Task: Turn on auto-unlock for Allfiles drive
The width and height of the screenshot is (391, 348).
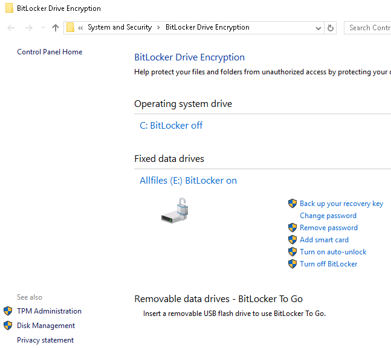Action: click(333, 252)
